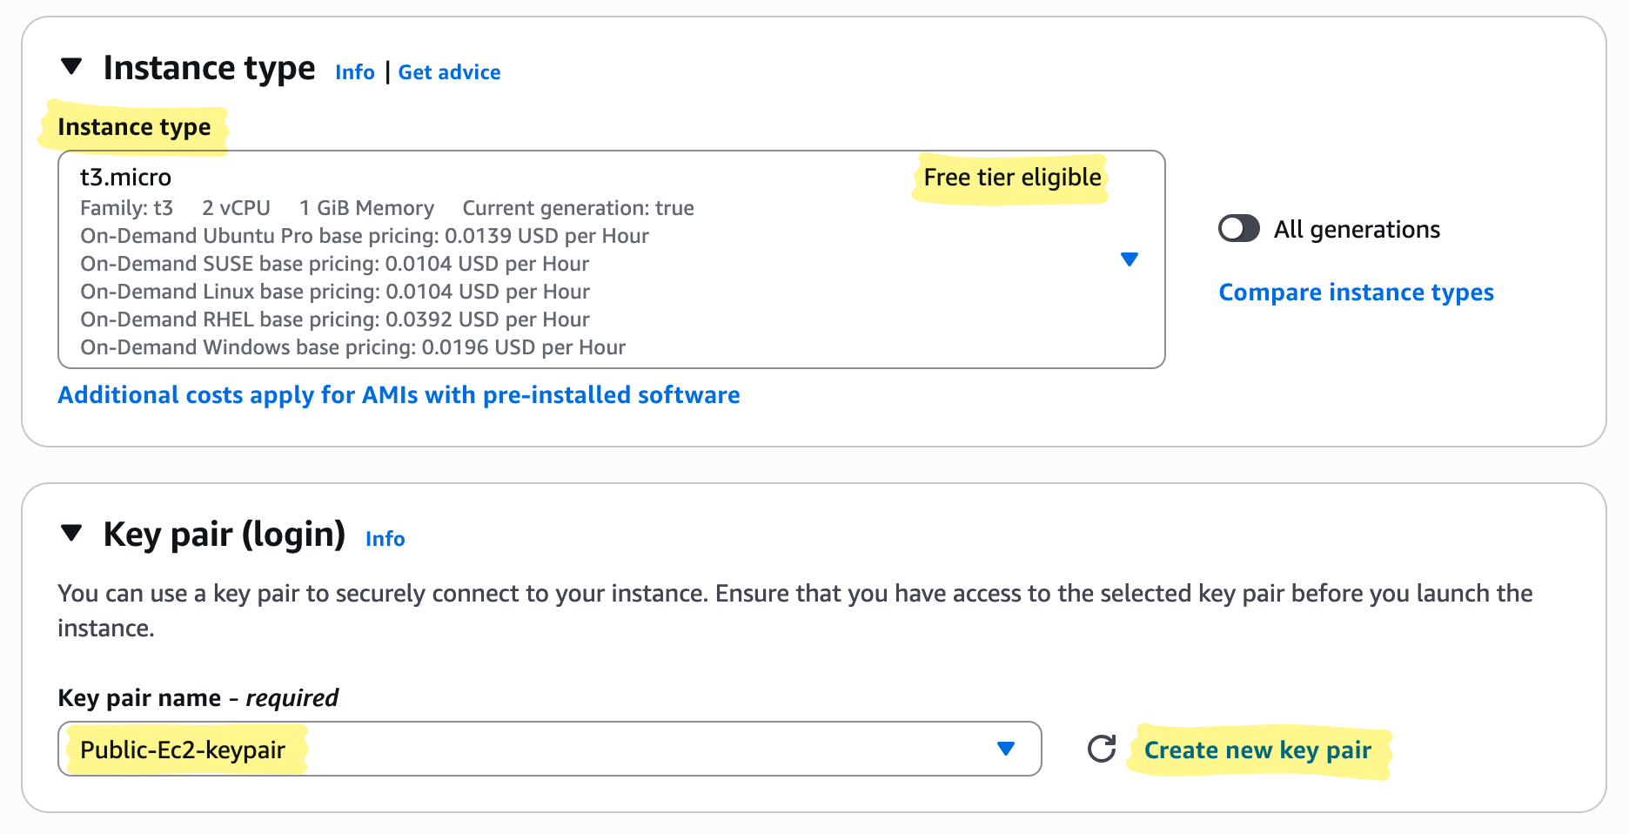Click the Get advice link

[x=449, y=72]
